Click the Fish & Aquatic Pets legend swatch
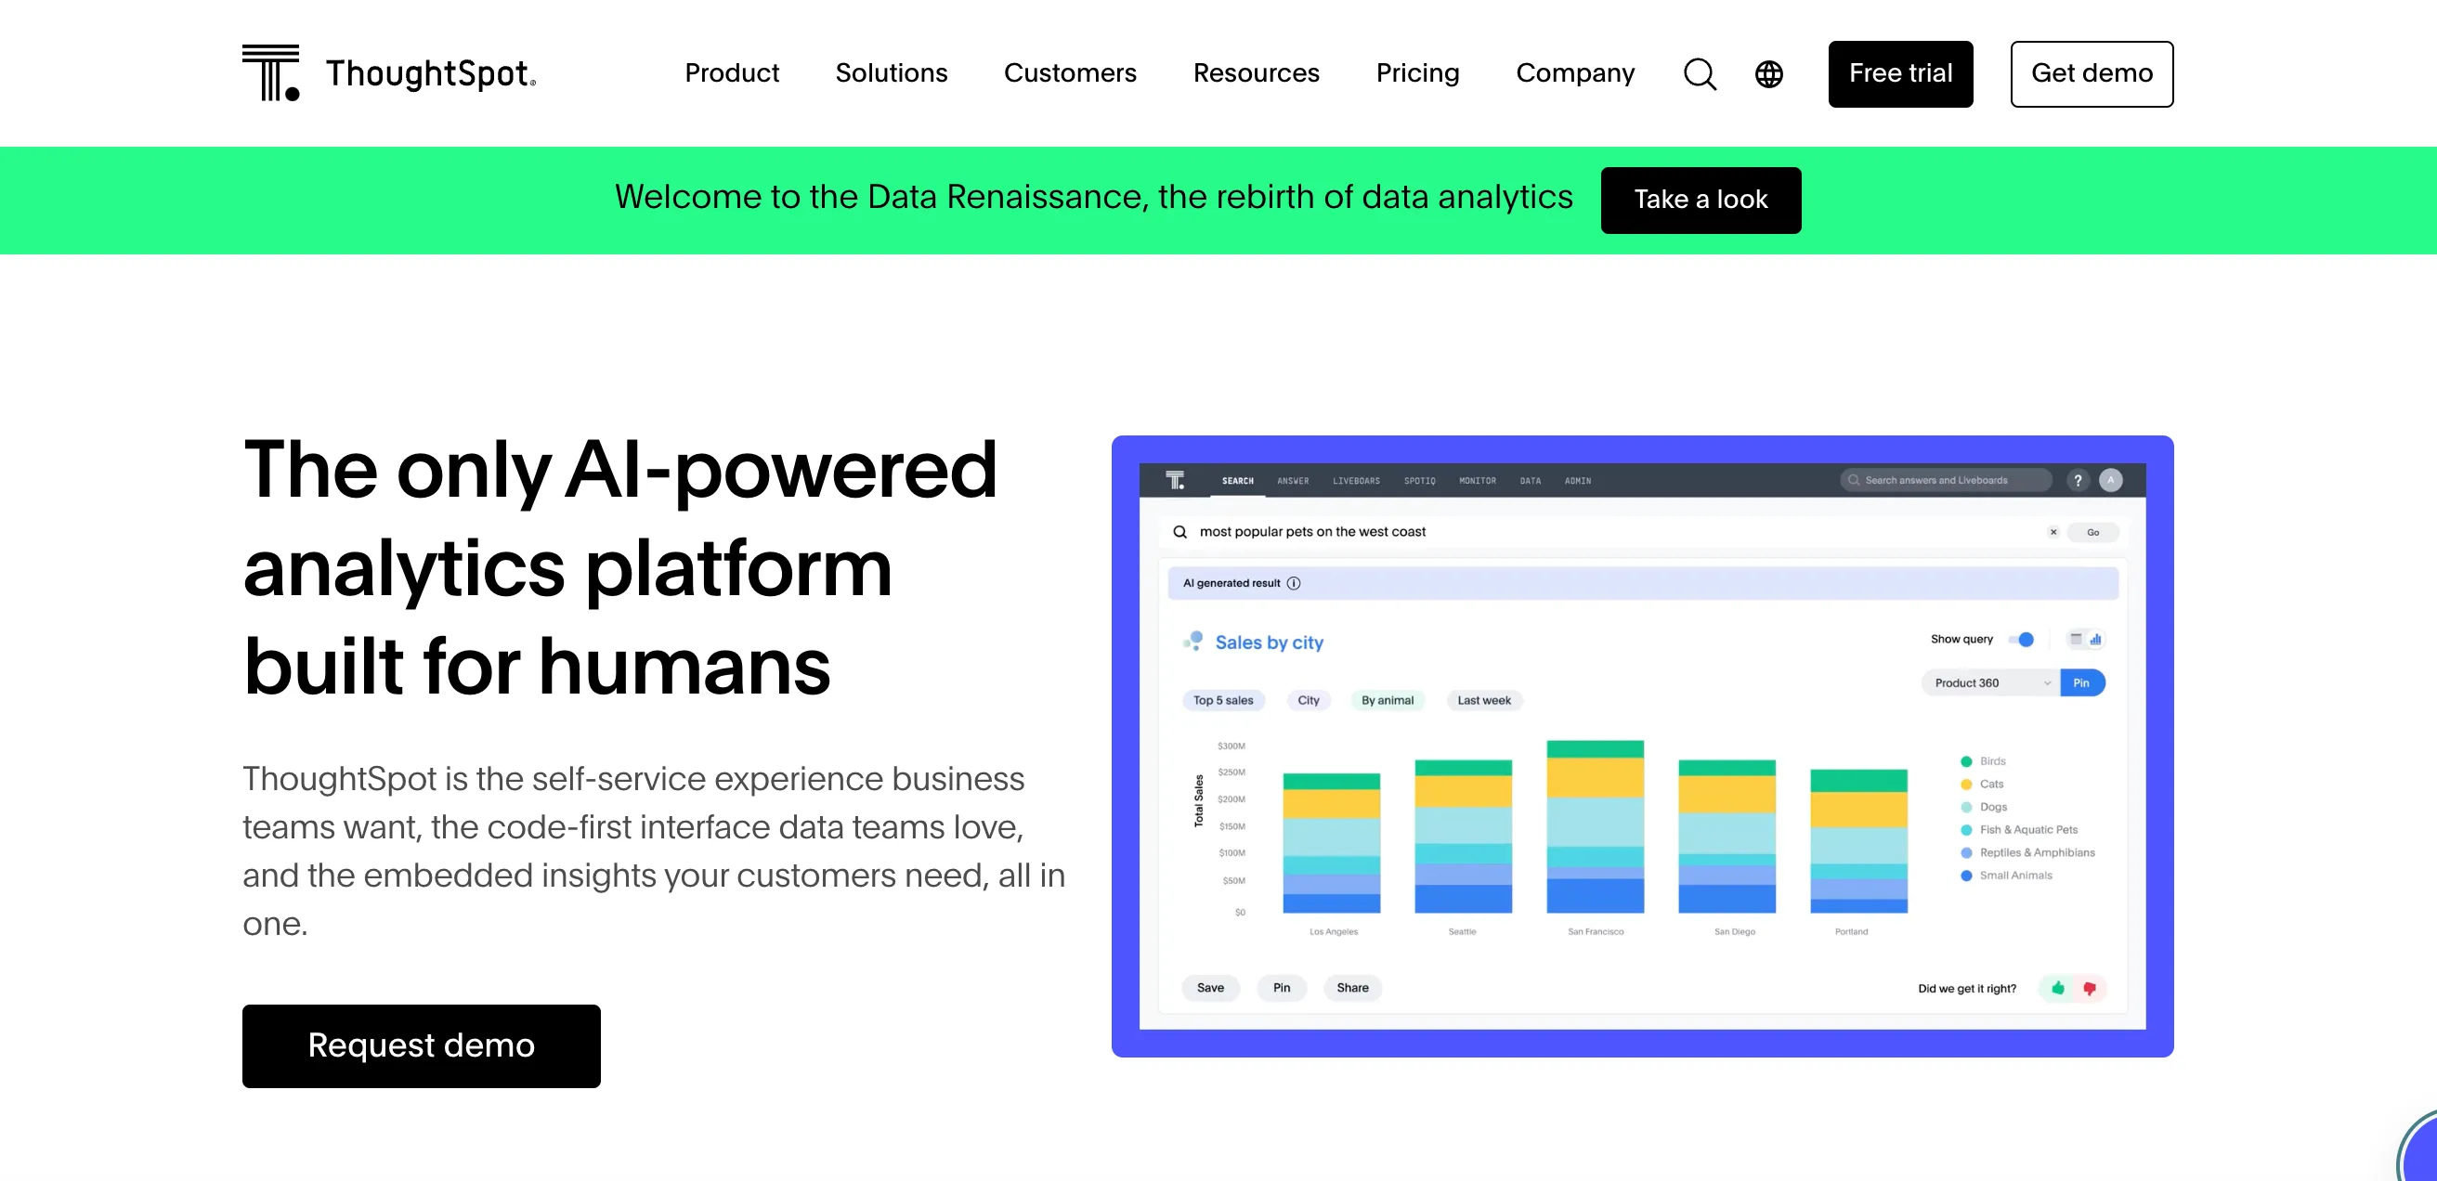Viewport: 2437px width, 1181px height. click(1965, 830)
